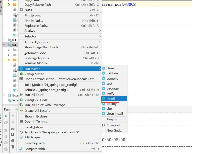
Task: Click the Create 'All Tests' icon
Action: coord(21,111)
